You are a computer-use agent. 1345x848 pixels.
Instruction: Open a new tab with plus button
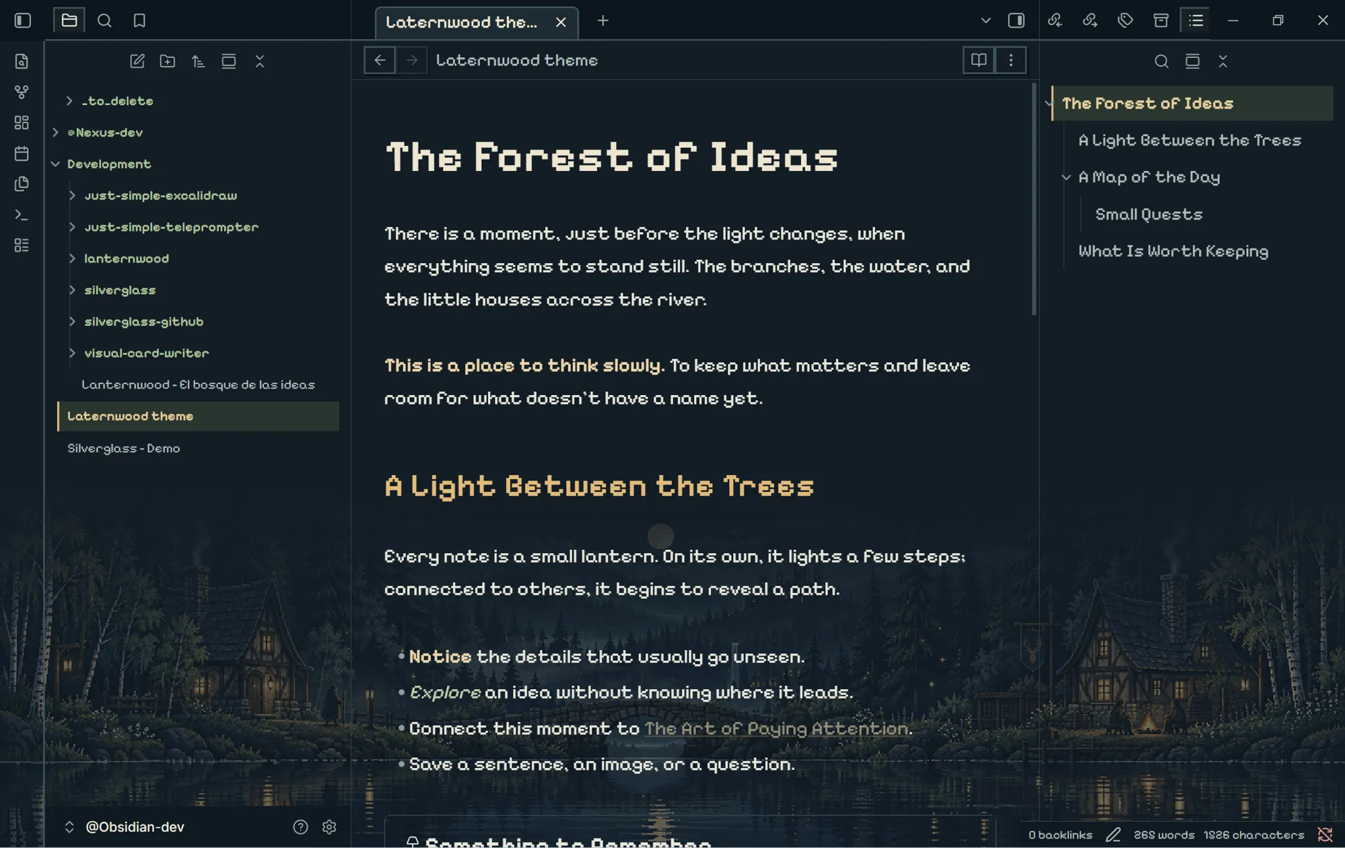602,21
